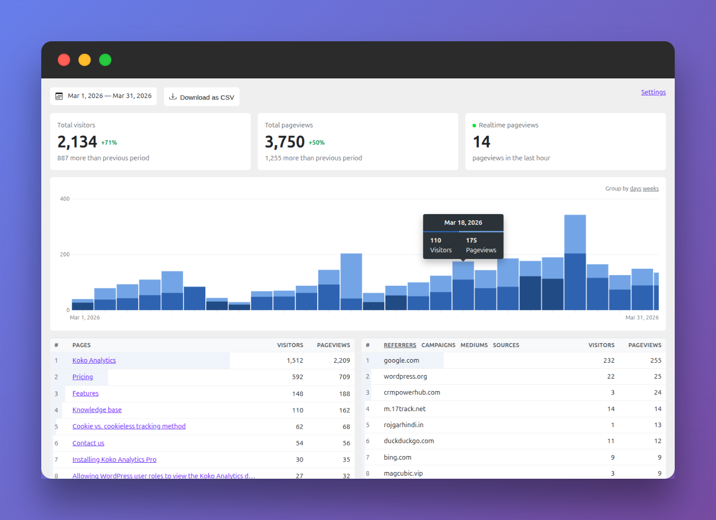
Task: Click the Total pageviews value 3,750
Action: coord(285,142)
